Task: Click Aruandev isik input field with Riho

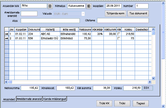Action: (34, 6)
